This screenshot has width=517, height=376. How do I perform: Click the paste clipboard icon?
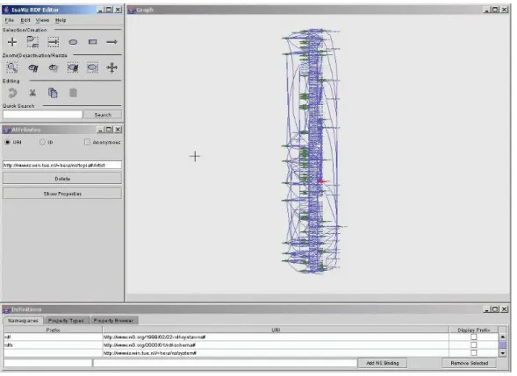73,93
